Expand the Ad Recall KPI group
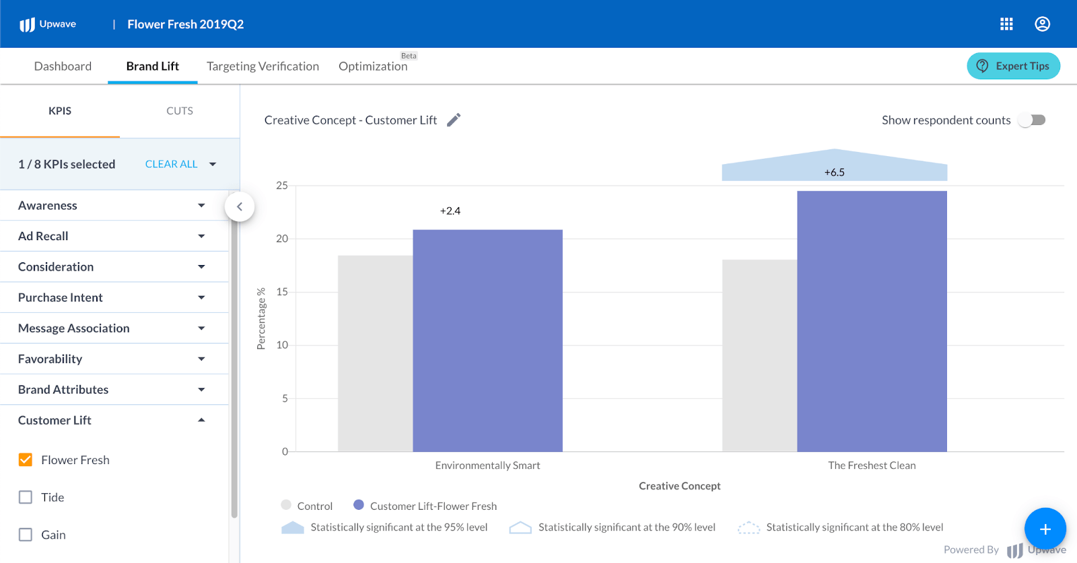1077x563 pixels. click(114, 236)
